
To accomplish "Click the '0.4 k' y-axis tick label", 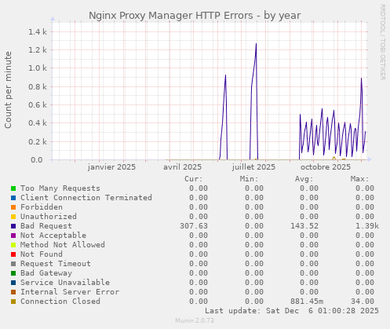I will 38,123.
